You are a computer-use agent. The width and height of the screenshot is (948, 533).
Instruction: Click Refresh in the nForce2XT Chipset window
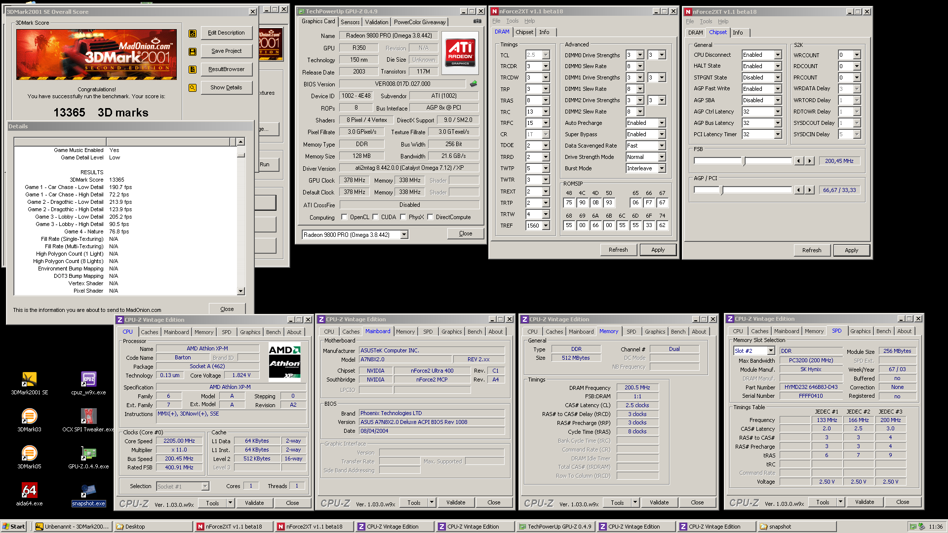[812, 250]
